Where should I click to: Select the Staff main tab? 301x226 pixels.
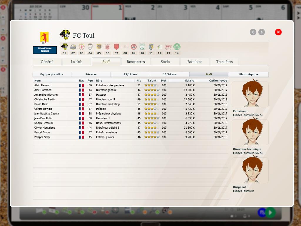106,62
